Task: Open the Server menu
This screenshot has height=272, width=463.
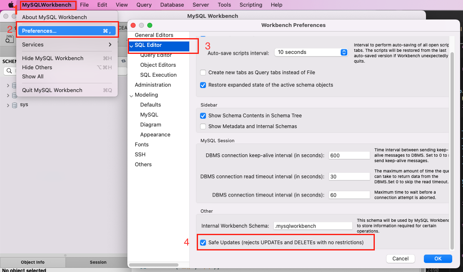Action: (x=201, y=5)
